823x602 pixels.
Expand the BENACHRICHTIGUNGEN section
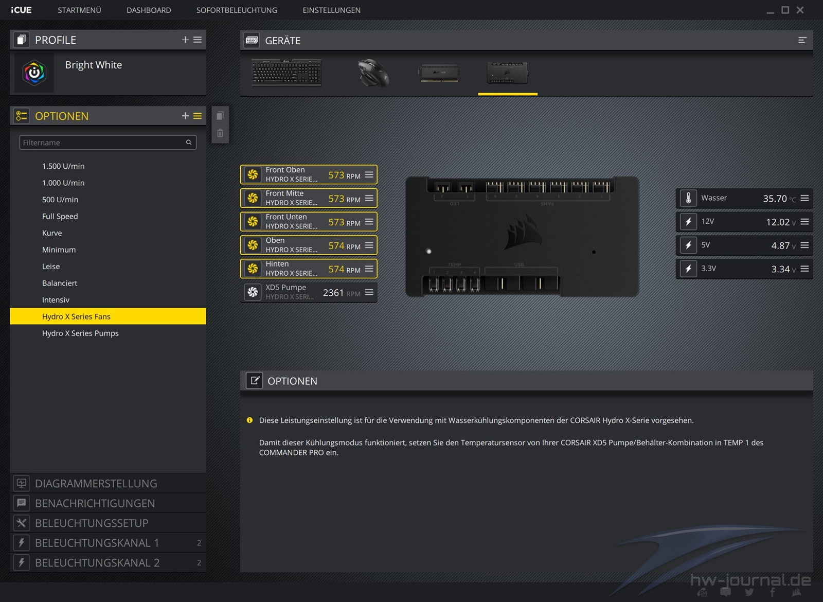tap(108, 503)
